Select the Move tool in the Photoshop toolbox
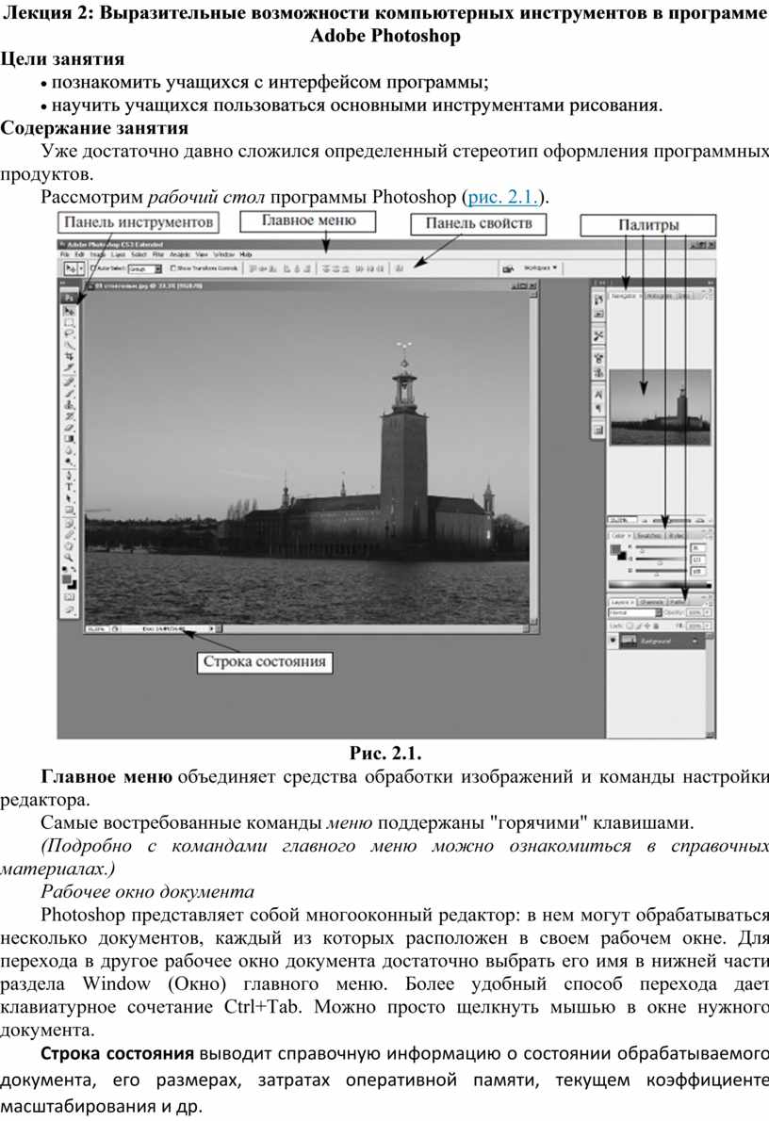This screenshot has height=1121, width=769. pos(70,311)
